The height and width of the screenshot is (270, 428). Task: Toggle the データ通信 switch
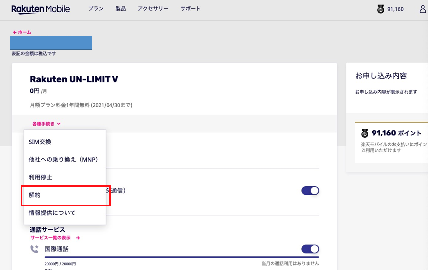pyautogui.click(x=310, y=191)
